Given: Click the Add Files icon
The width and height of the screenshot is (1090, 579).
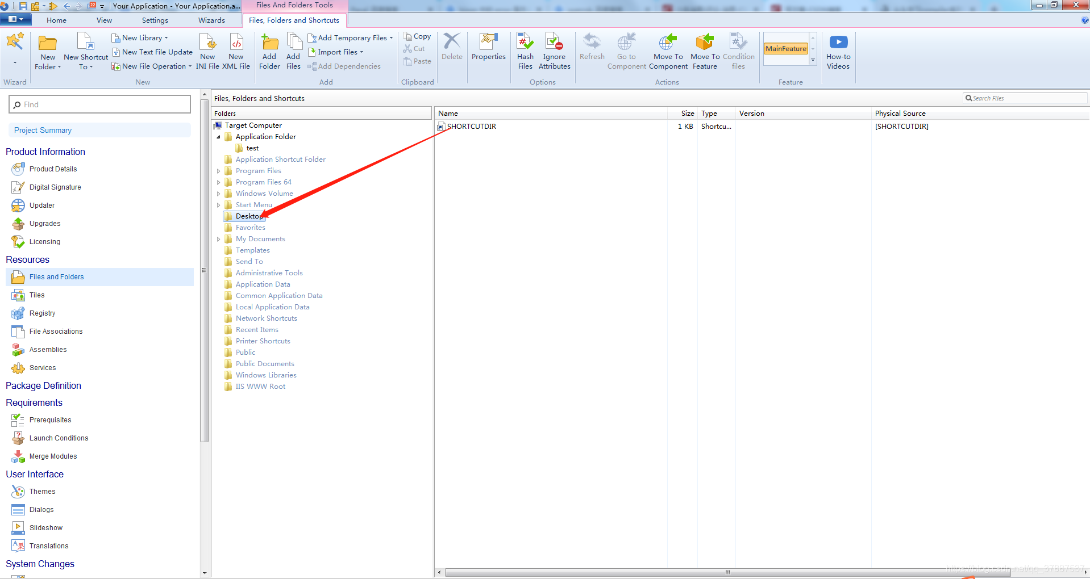Looking at the screenshot, I should click(293, 52).
